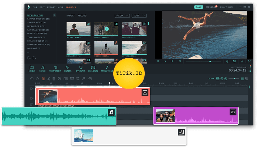
Task: Select Sandras Folder in album list
Action: point(38,30)
